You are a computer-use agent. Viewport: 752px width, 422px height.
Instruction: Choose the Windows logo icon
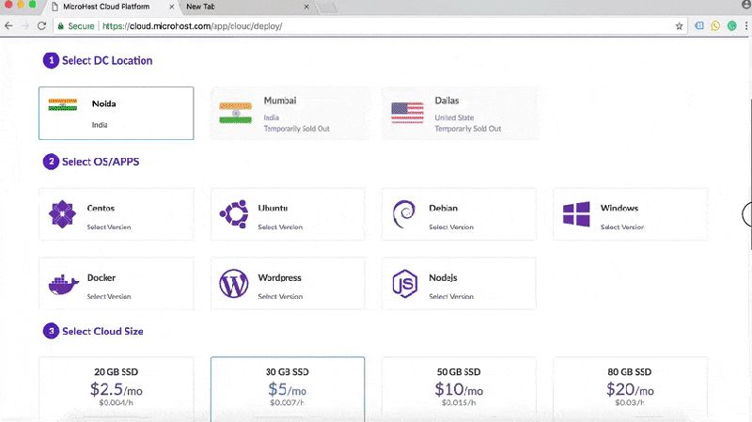[x=575, y=215]
